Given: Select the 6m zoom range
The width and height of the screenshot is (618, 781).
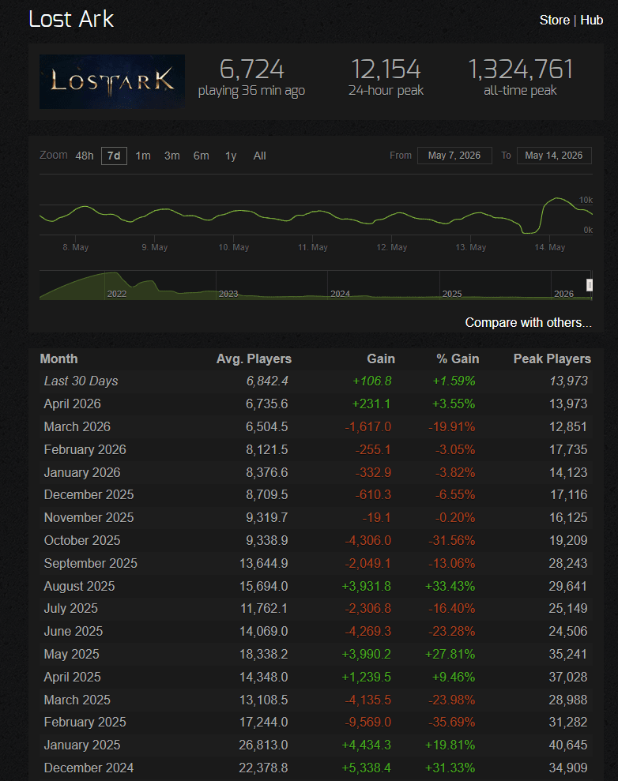Looking at the screenshot, I should click(x=202, y=156).
